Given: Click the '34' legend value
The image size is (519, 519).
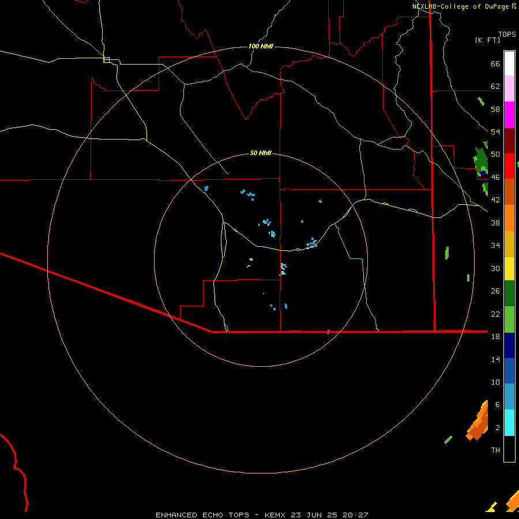Looking at the screenshot, I should (495, 246).
